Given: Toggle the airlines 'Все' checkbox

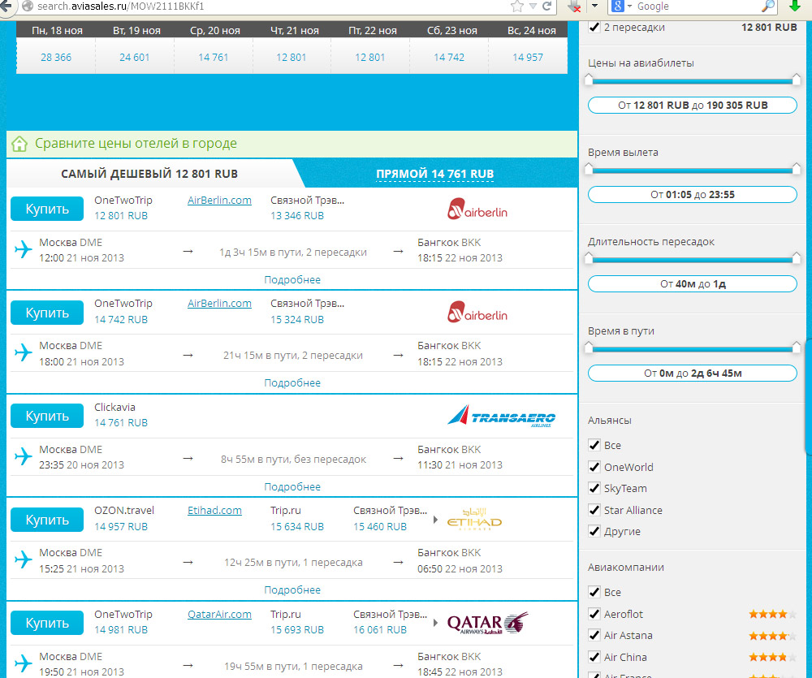Looking at the screenshot, I should click(594, 592).
